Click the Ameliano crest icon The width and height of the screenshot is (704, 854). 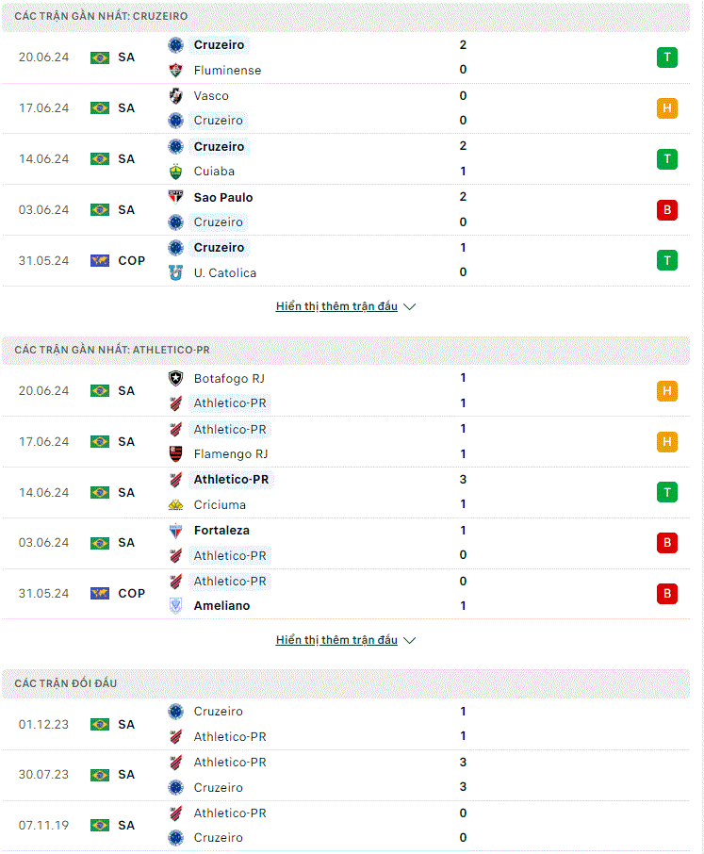(x=175, y=606)
